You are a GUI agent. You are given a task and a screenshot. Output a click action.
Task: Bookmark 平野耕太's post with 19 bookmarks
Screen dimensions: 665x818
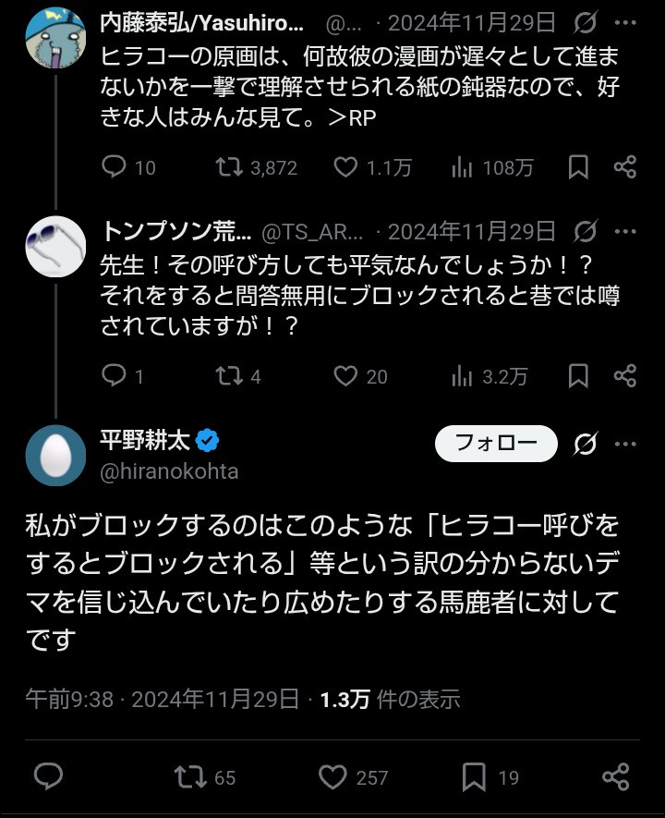pos(474,776)
